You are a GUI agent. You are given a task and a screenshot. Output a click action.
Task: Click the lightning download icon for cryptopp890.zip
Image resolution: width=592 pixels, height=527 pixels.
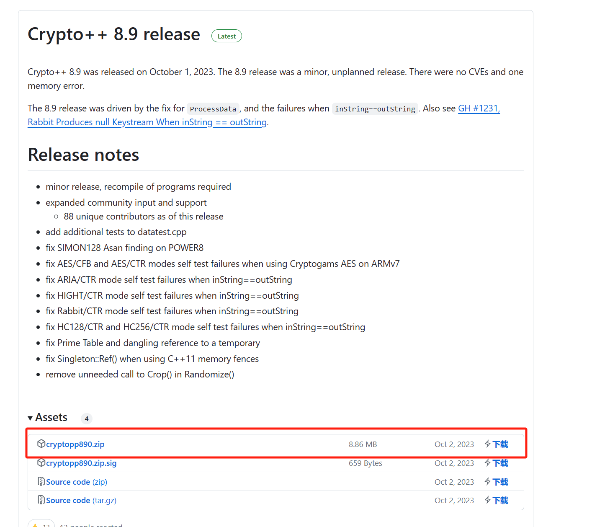tap(487, 444)
